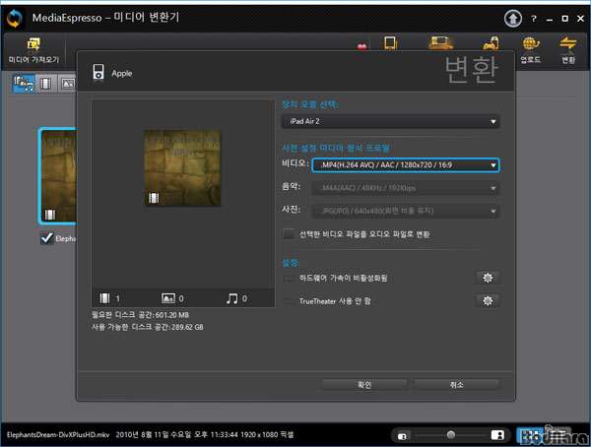Click the photo count picture icon
The image size is (591, 447).
pyautogui.click(x=168, y=298)
